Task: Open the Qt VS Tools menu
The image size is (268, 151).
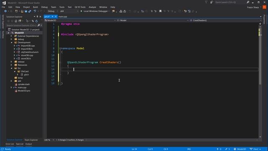Action: pyautogui.click(x=80, y=7)
